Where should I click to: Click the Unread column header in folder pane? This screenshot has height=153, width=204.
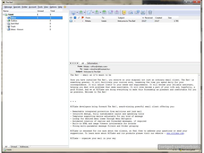pos(41,11)
